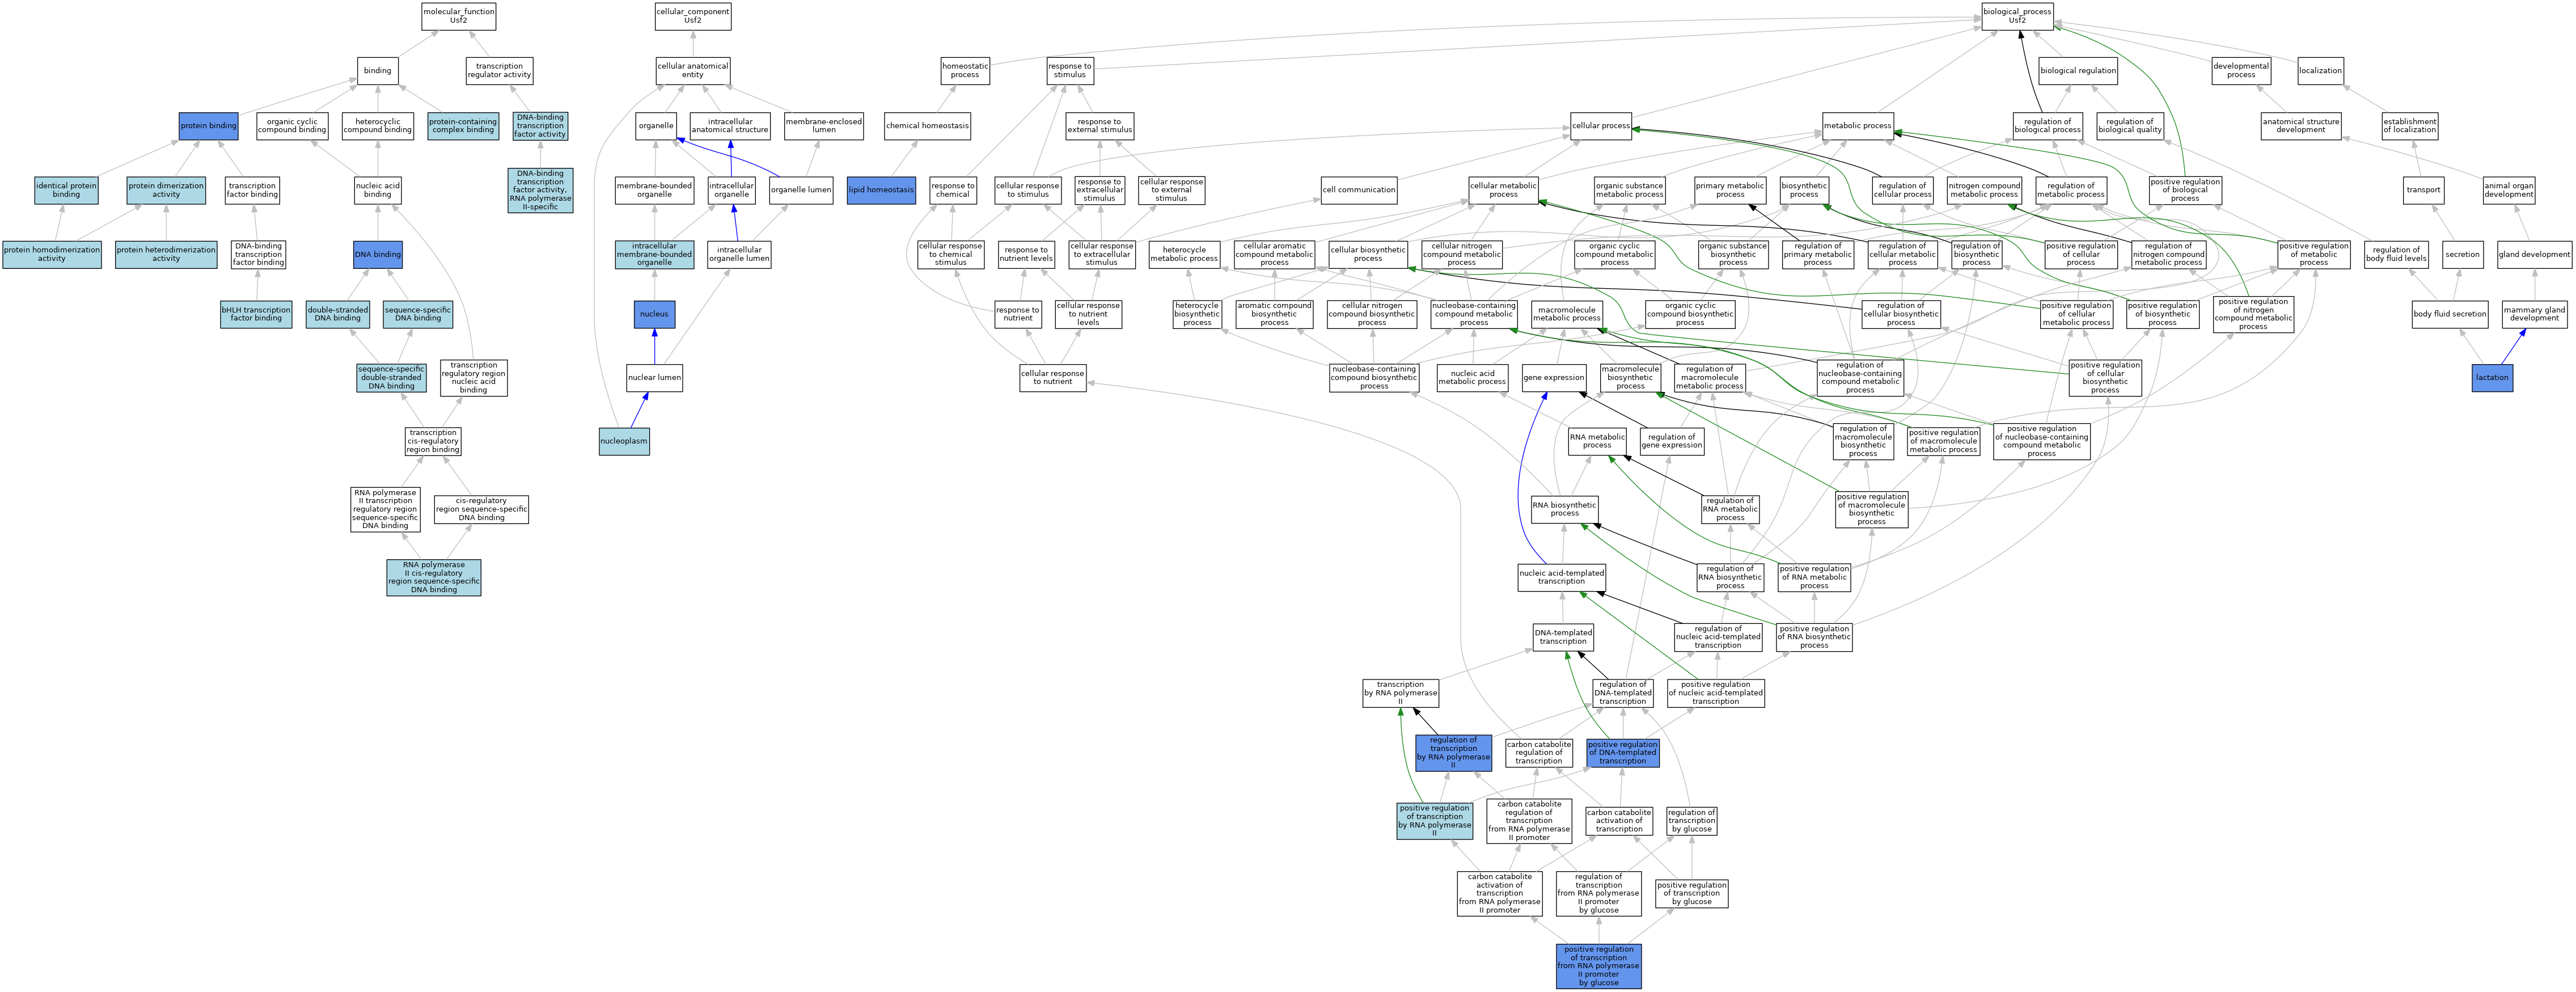Select 'animal organ development' node

[2509, 190]
